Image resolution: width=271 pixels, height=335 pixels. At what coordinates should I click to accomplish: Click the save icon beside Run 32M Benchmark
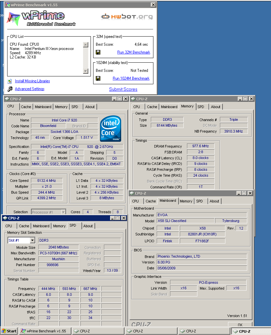pyautogui.click(x=98, y=52)
